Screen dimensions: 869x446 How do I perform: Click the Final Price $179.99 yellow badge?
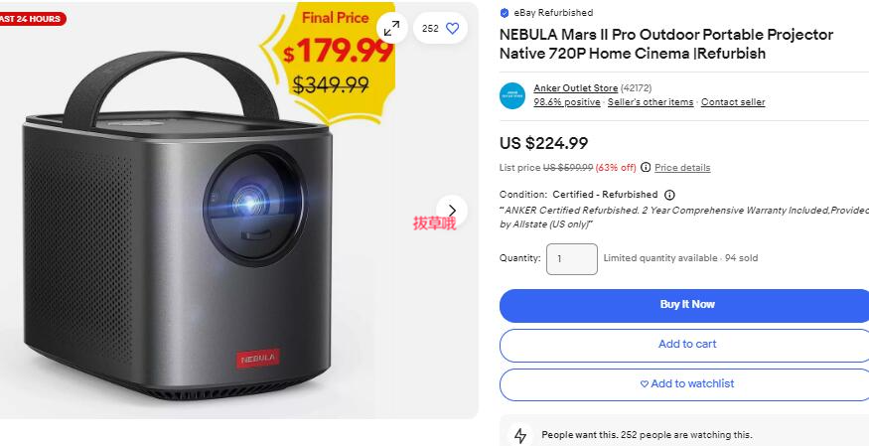(338, 61)
